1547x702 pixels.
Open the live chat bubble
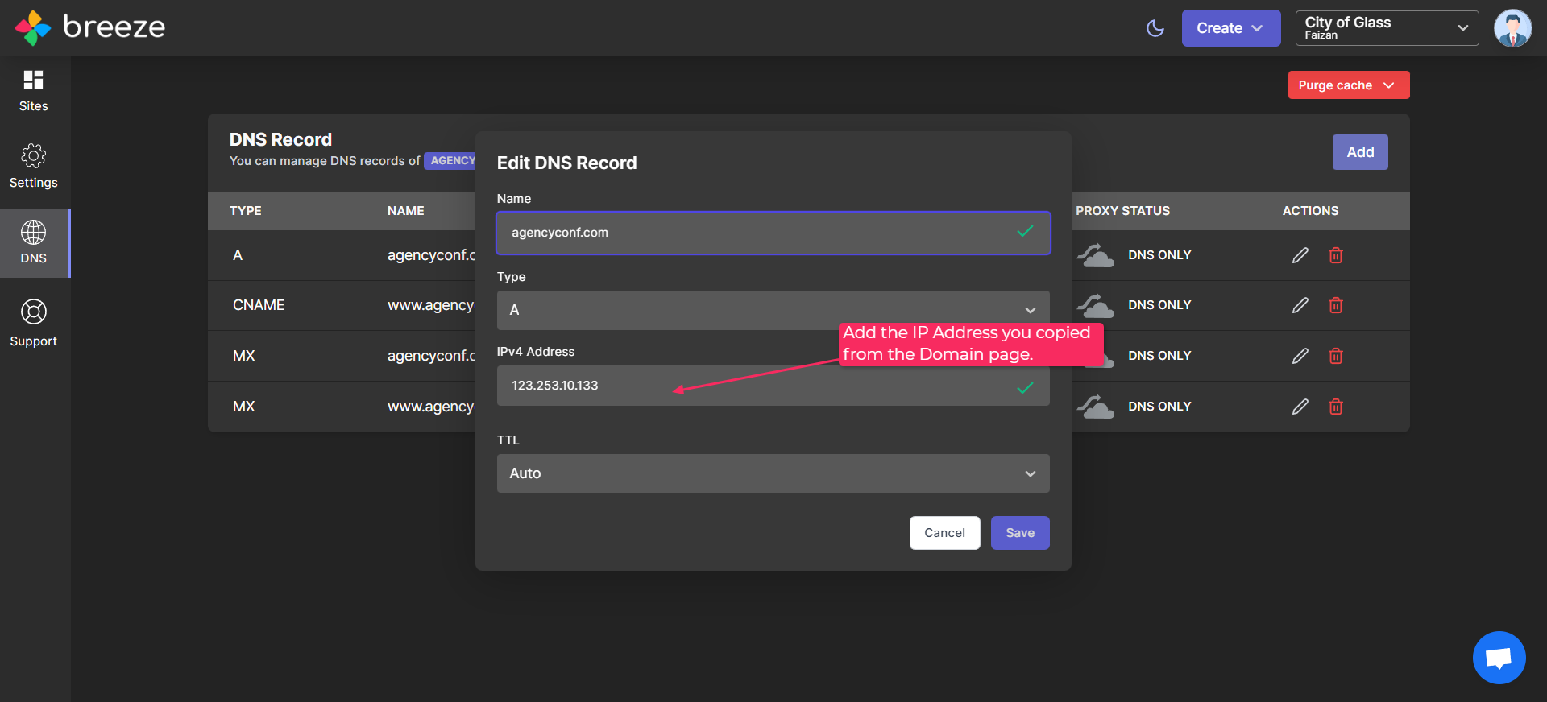[1499, 658]
